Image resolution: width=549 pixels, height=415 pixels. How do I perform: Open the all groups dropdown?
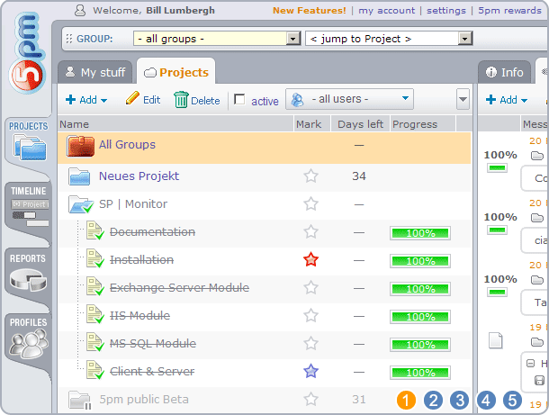[x=217, y=39]
